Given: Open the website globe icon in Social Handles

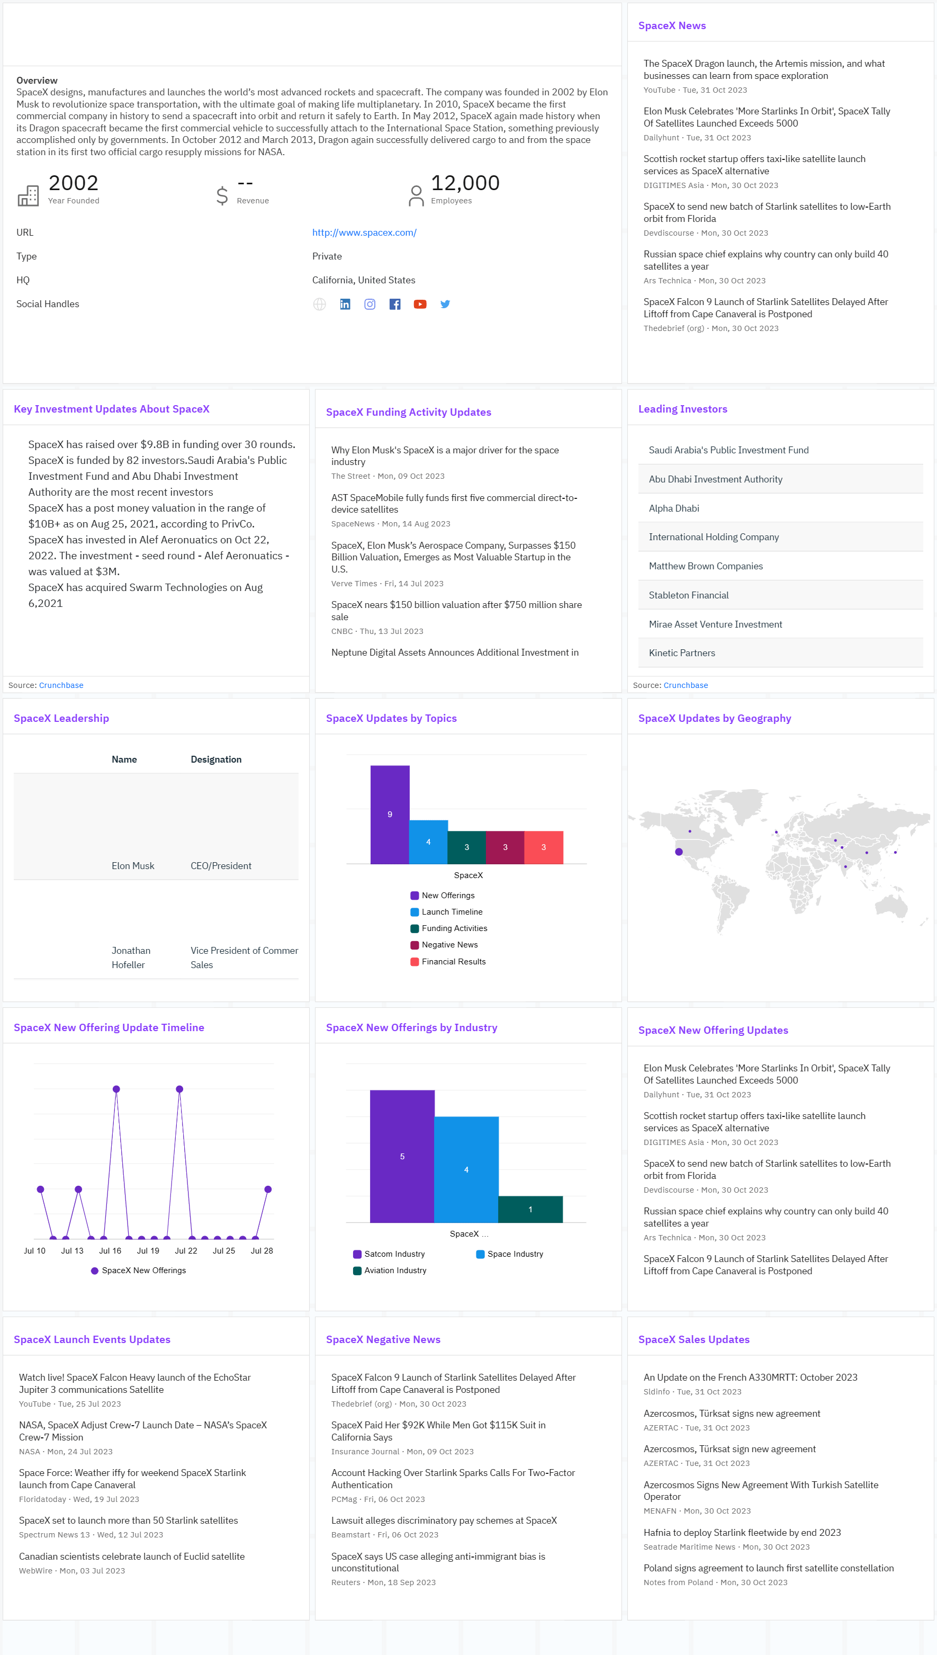Looking at the screenshot, I should click(x=319, y=305).
